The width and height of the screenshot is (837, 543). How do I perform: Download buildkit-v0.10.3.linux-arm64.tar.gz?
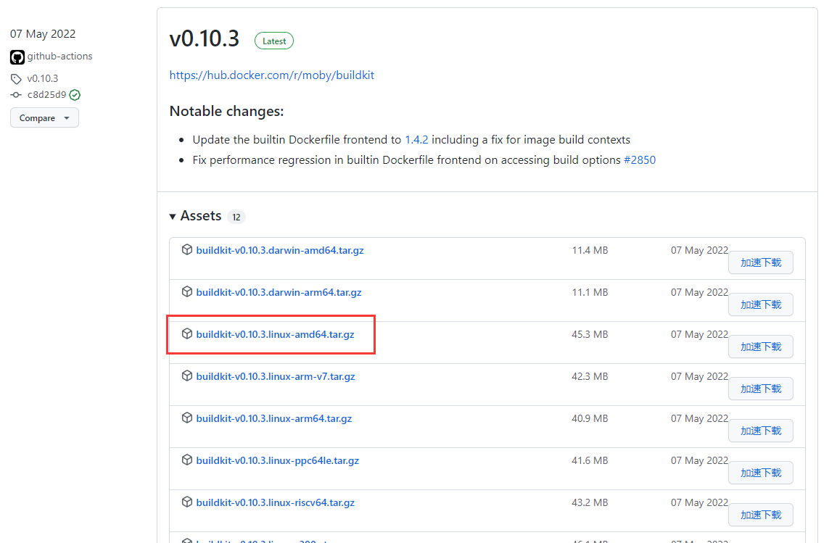tap(273, 419)
